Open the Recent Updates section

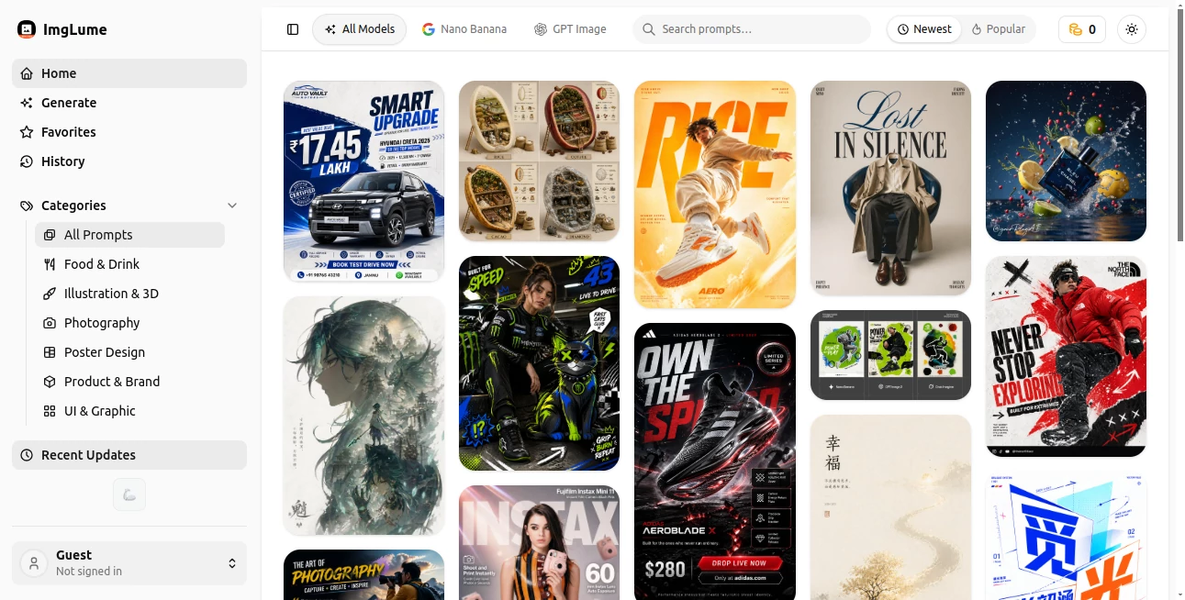[129, 455]
